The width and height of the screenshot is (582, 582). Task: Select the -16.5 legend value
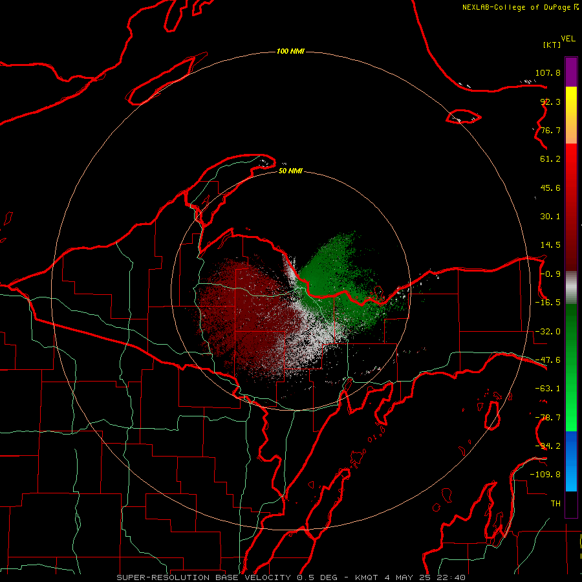point(548,303)
